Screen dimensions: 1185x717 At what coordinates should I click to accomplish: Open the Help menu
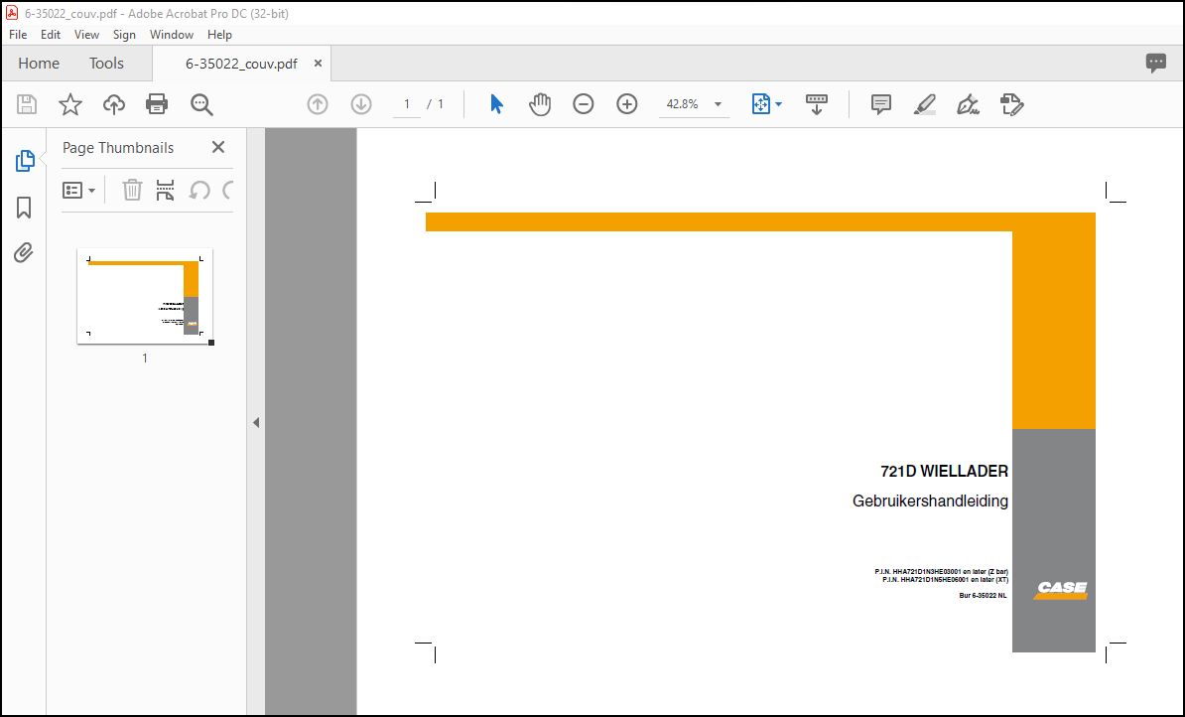(220, 35)
